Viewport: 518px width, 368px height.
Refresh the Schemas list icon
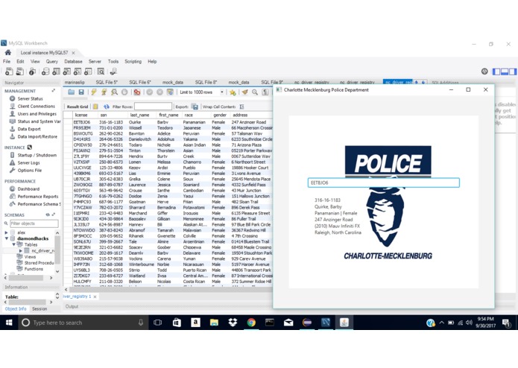(x=48, y=215)
